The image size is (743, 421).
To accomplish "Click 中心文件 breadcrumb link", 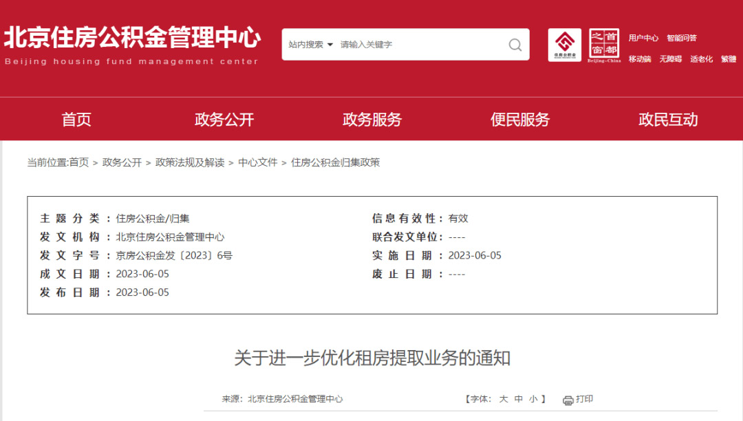I will (x=257, y=162).
